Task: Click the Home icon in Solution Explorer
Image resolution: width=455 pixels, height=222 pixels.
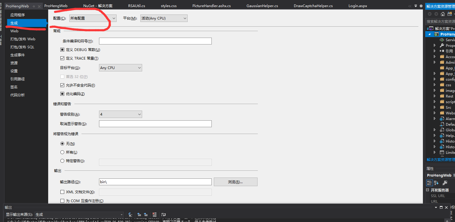Action: pyautogui.click(x=443, y=14)
